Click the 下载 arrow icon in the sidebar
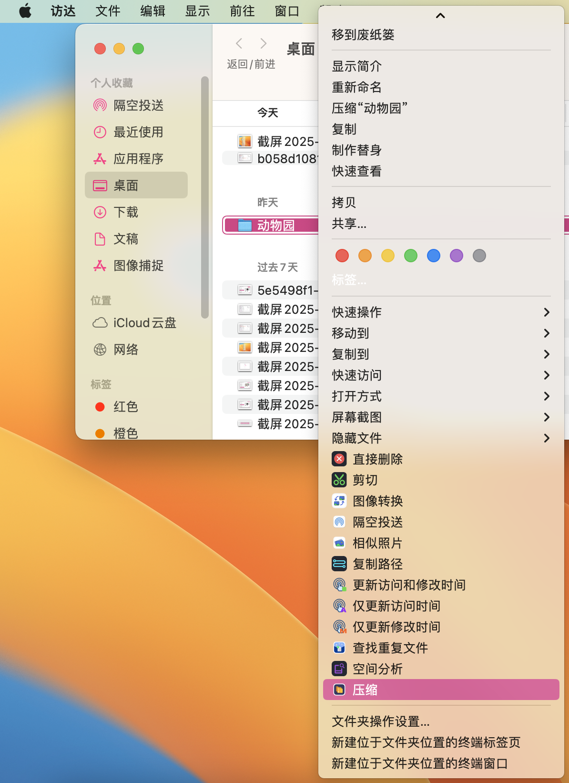 100,212
